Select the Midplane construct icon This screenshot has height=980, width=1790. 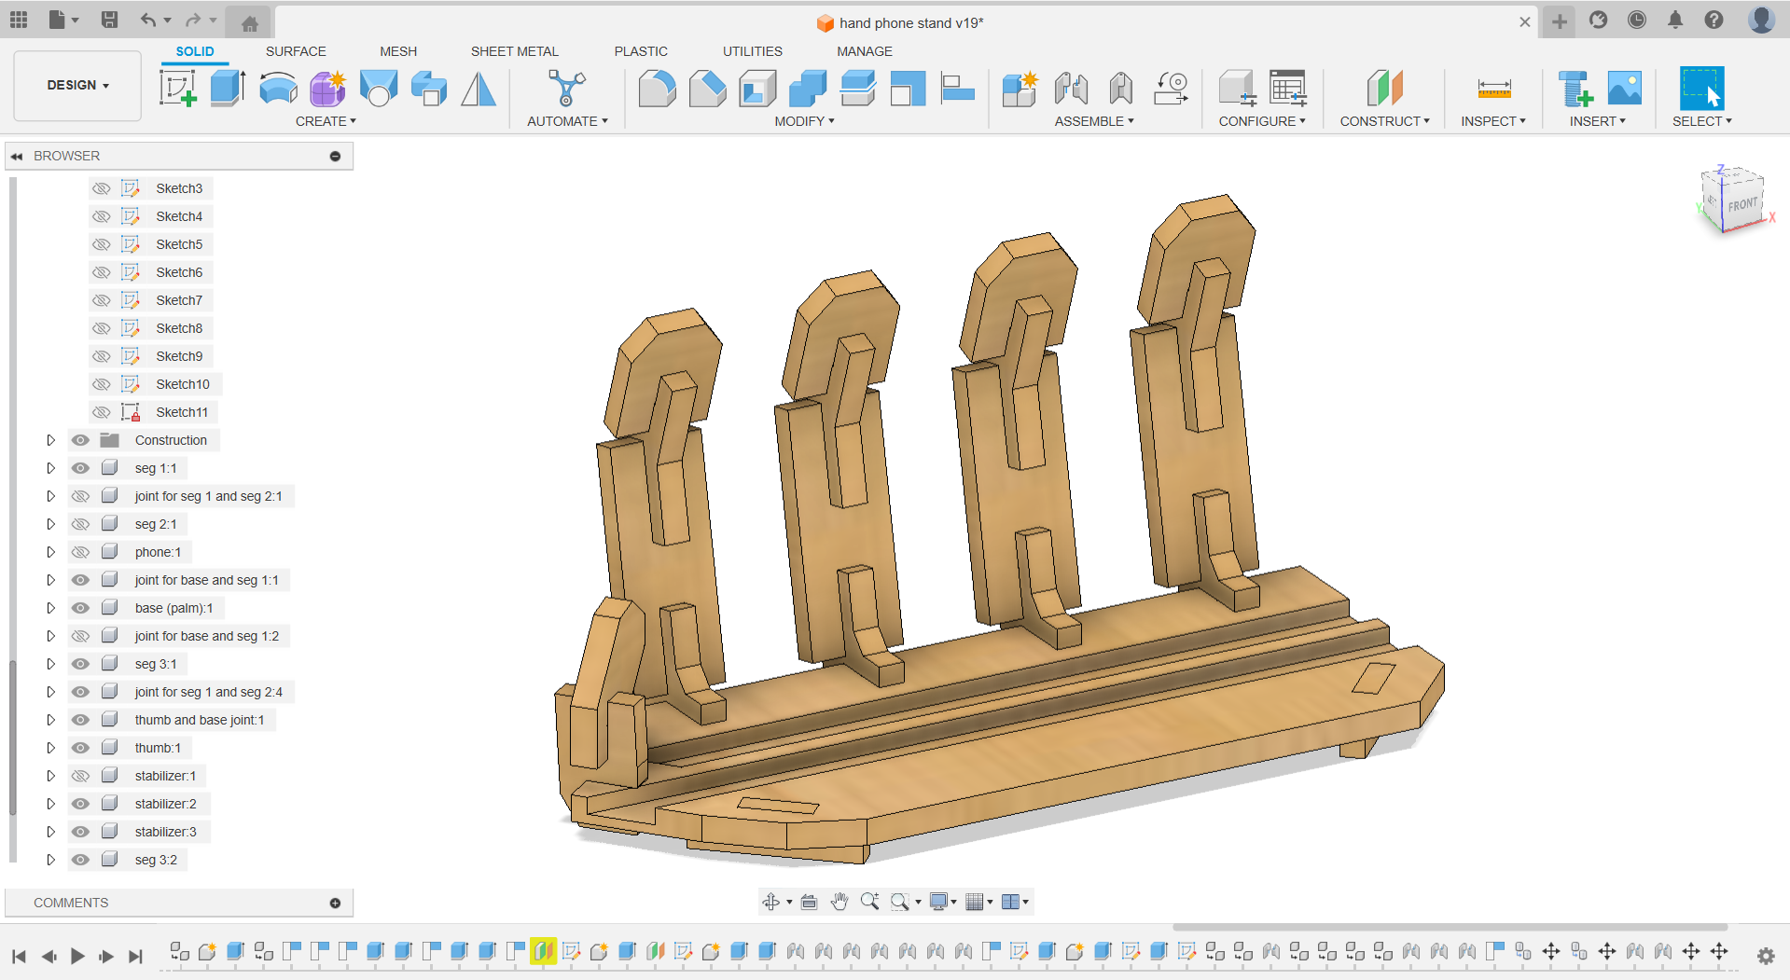1385,89
